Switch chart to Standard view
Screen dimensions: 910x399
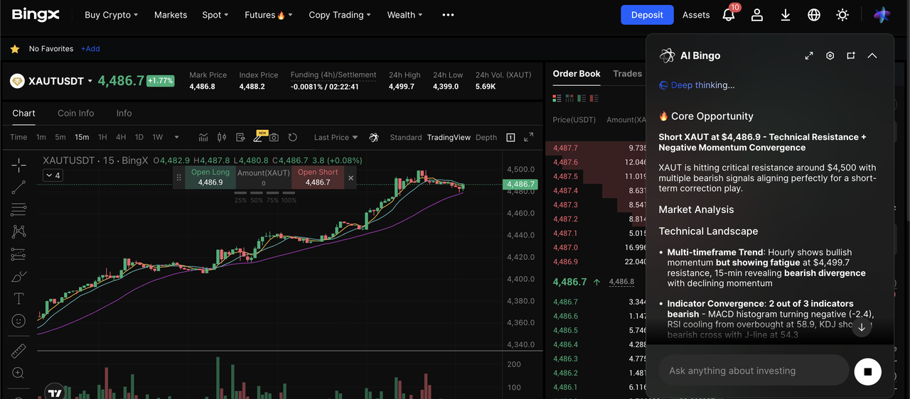pos(406,137)
